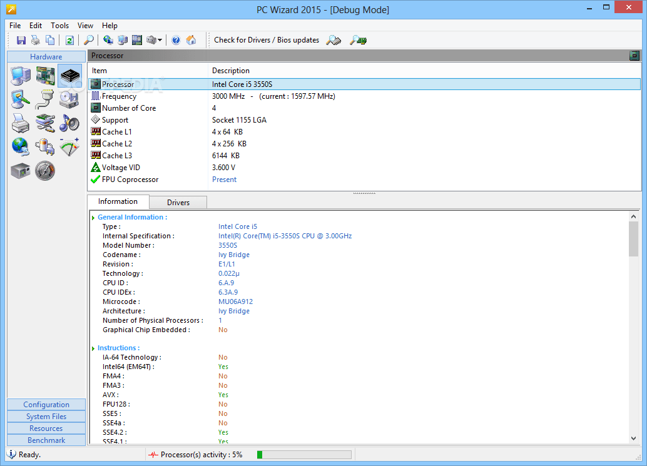
Task: Select the Print icon on the toolbar
Action: [35, 39]
